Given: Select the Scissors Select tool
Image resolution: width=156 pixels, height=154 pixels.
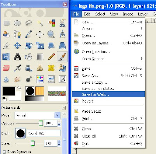Looking at the screenshot, I should pyautogui.click(x=62, y=23).
